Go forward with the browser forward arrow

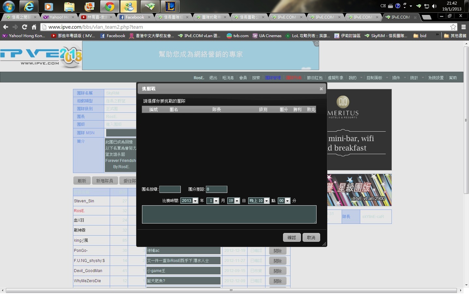pyautogui.click(x=15, y=27)
